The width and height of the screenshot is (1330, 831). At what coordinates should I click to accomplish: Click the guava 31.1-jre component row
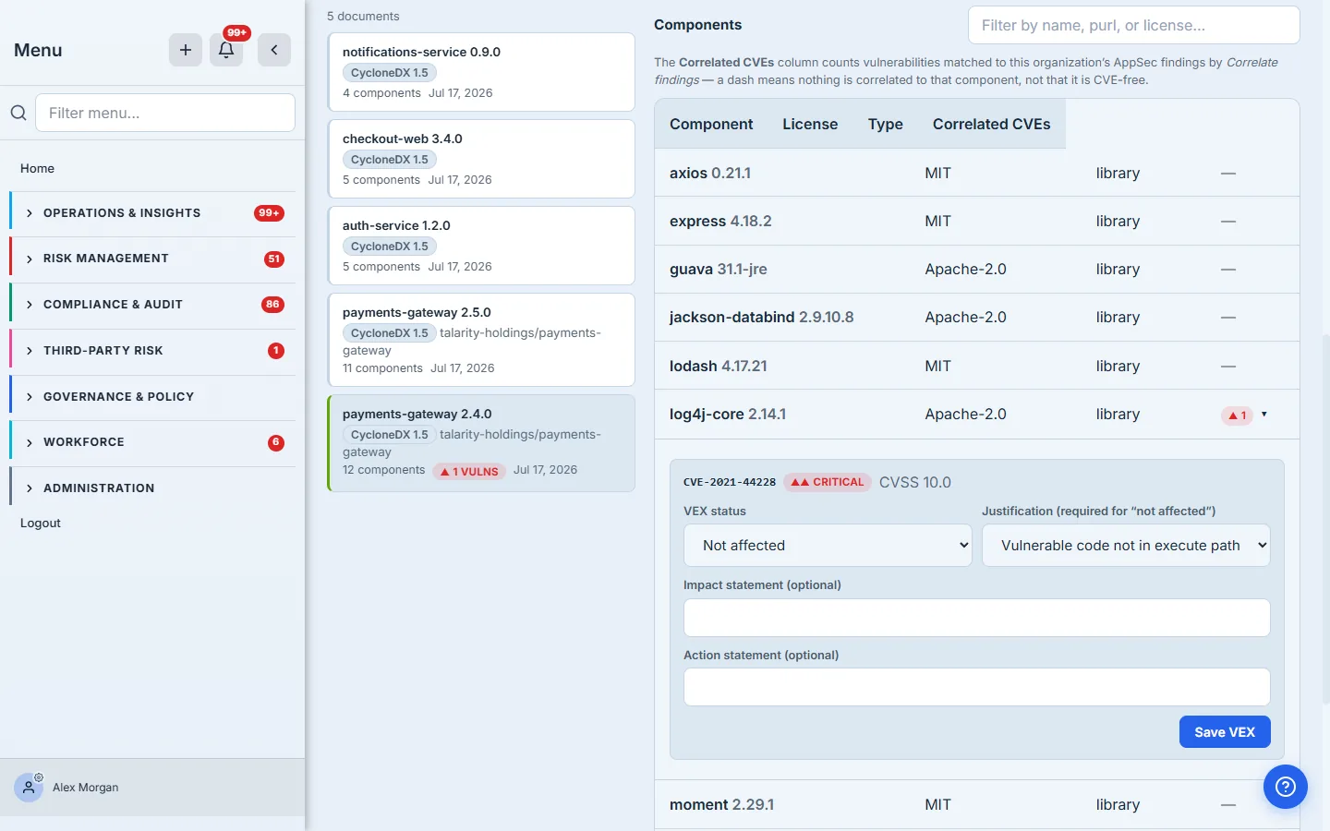coord(977,270)
